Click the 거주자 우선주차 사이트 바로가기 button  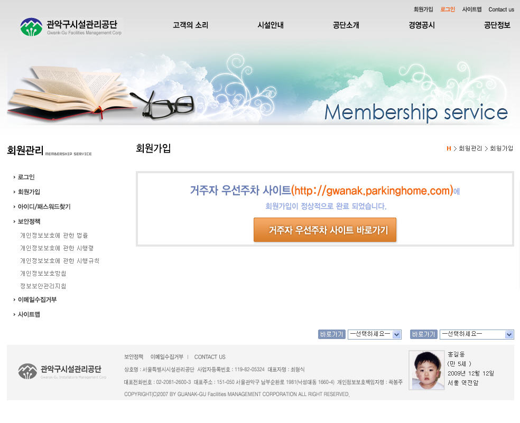click(325, 230)
